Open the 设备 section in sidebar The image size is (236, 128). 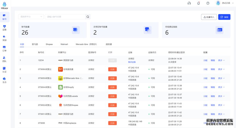[x=4, y=28]
